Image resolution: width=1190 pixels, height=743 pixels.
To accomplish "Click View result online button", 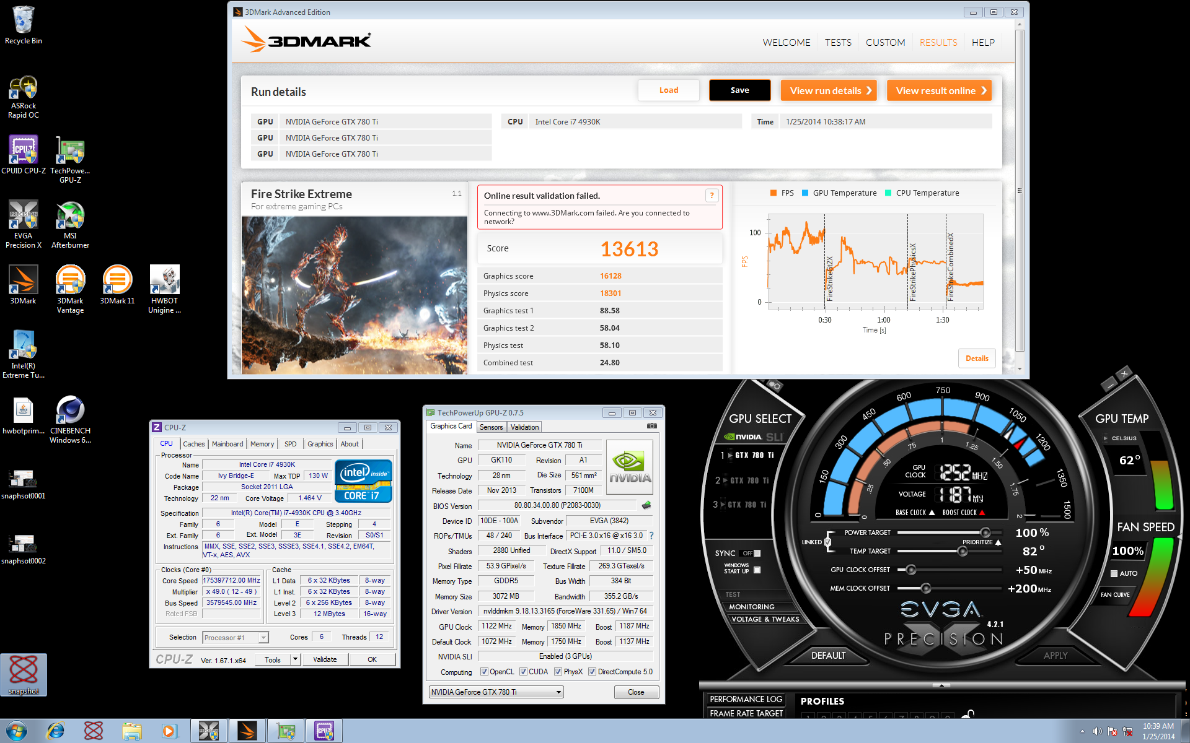I will pyautogui.click(x=939, y=90).
